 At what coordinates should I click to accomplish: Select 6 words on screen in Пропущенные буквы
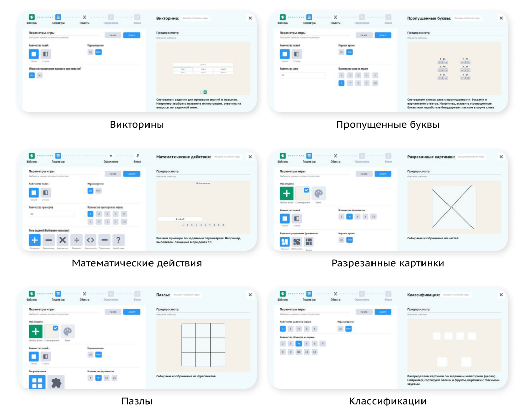click(341, 83)
